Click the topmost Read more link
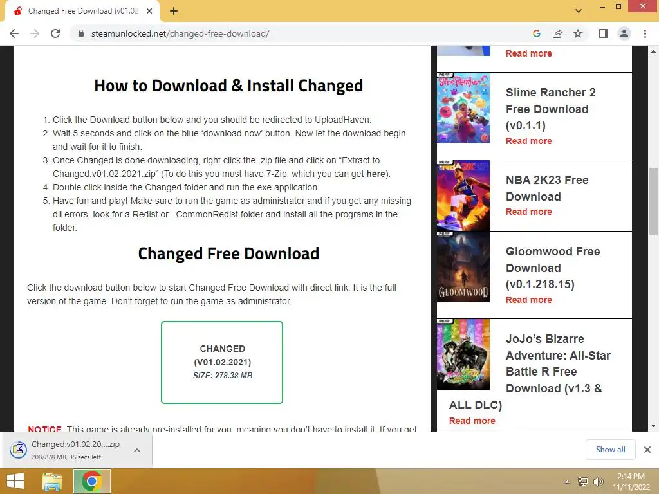The image size is (659, 494). [529, 53]
